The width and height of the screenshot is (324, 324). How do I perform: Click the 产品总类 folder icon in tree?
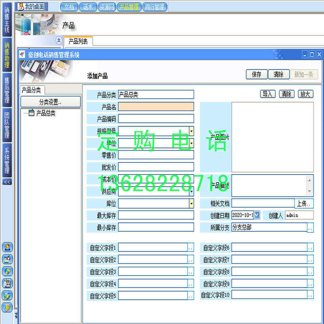tap(32, 113)
